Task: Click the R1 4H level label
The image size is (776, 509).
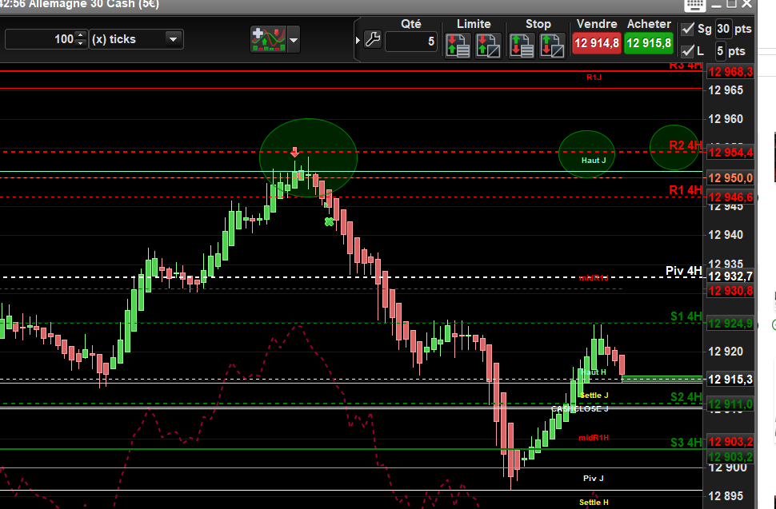Action: [x=686, y=190]
